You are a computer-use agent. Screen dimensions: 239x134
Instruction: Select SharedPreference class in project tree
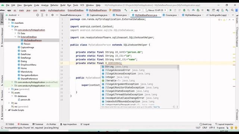29,79
